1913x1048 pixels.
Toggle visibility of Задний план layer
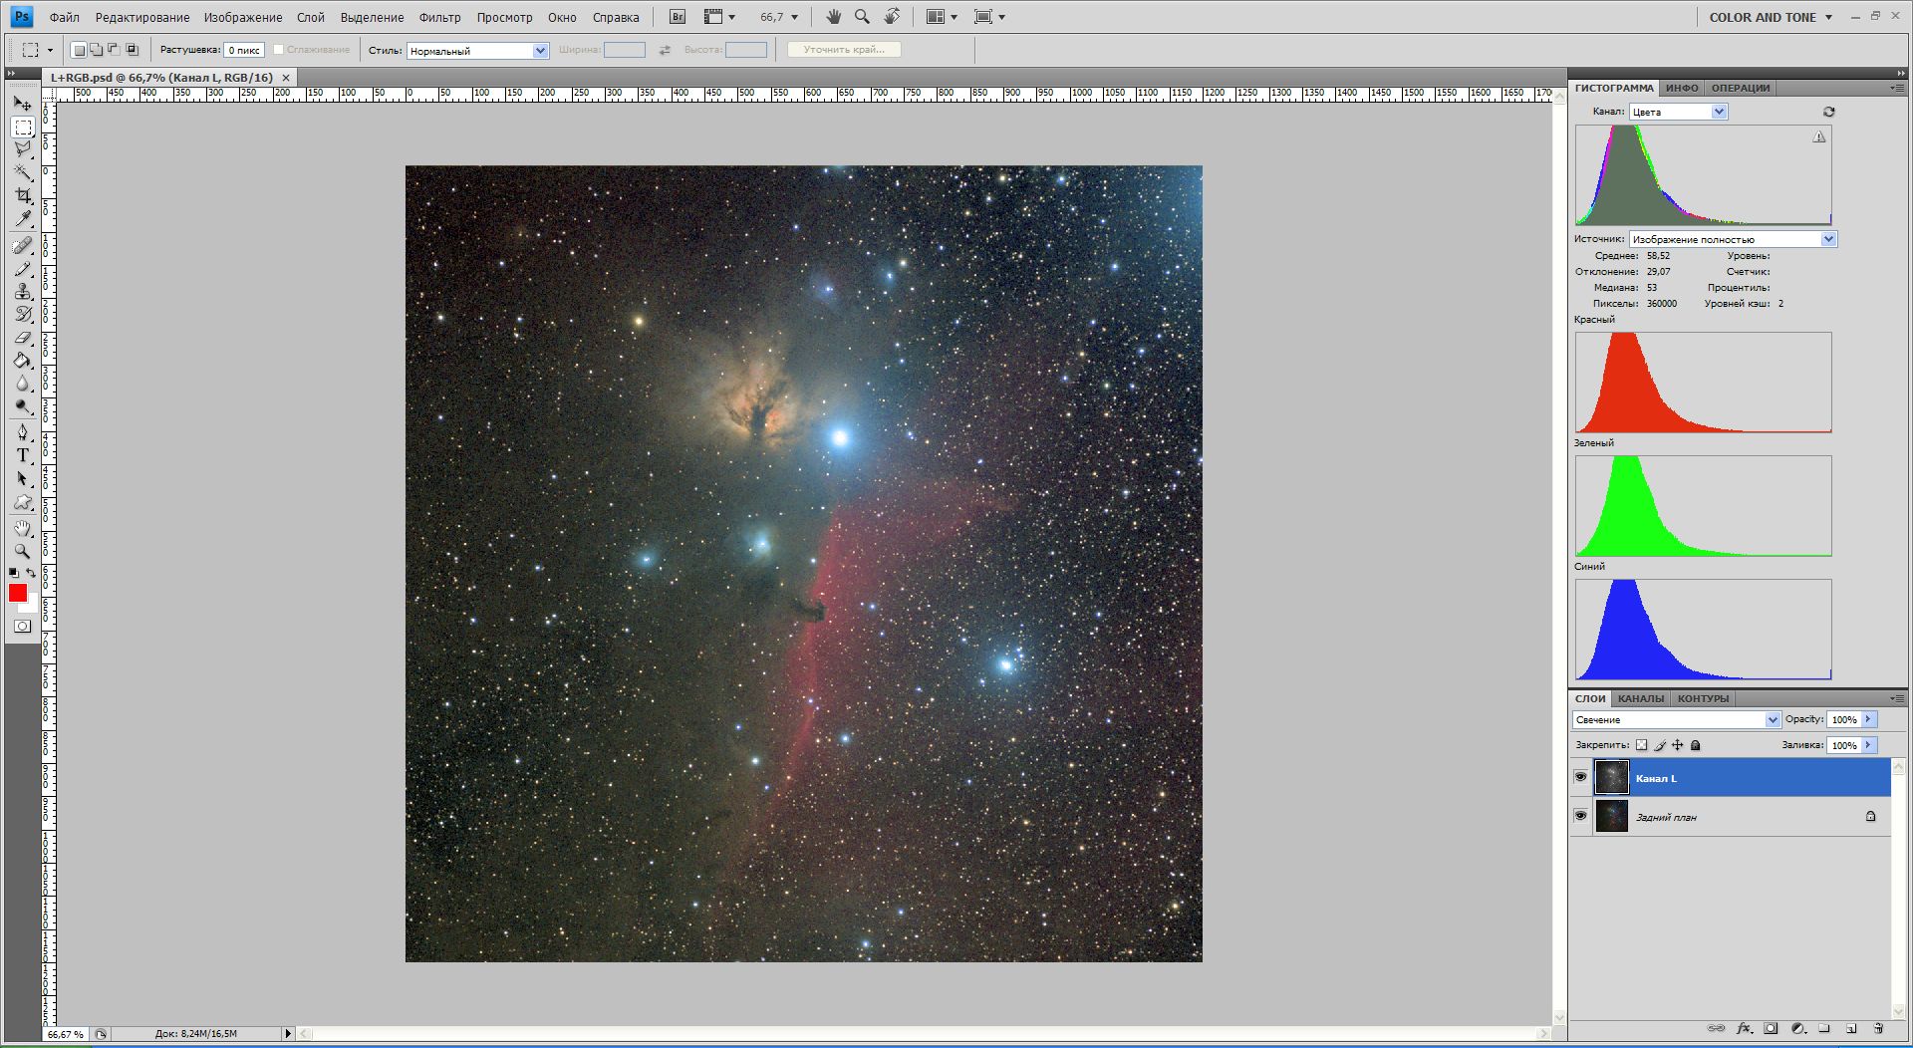pos(1580,816)
